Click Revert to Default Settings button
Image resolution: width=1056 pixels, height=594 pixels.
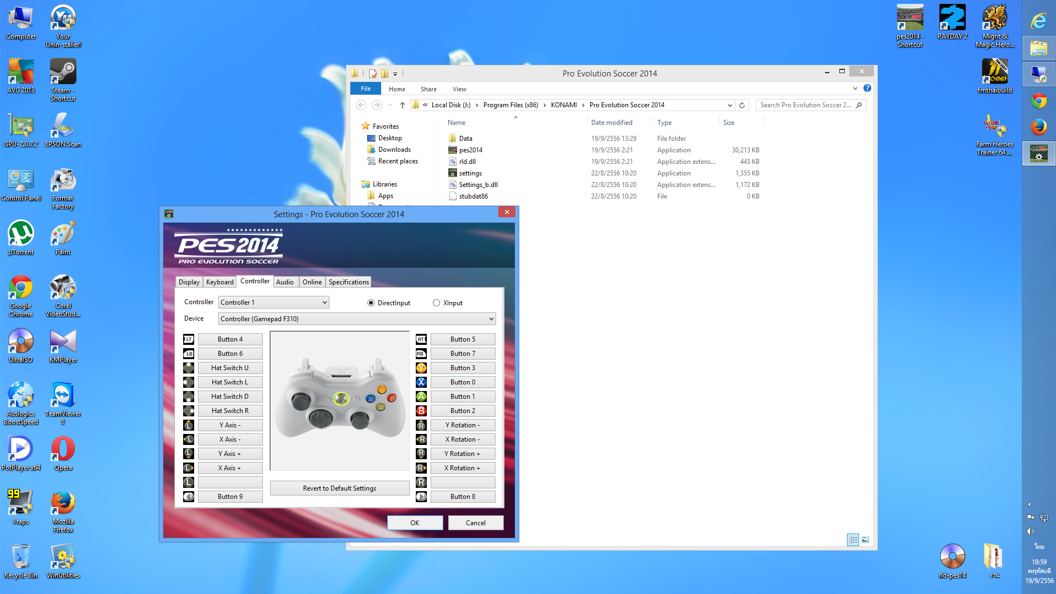(339, 488)
